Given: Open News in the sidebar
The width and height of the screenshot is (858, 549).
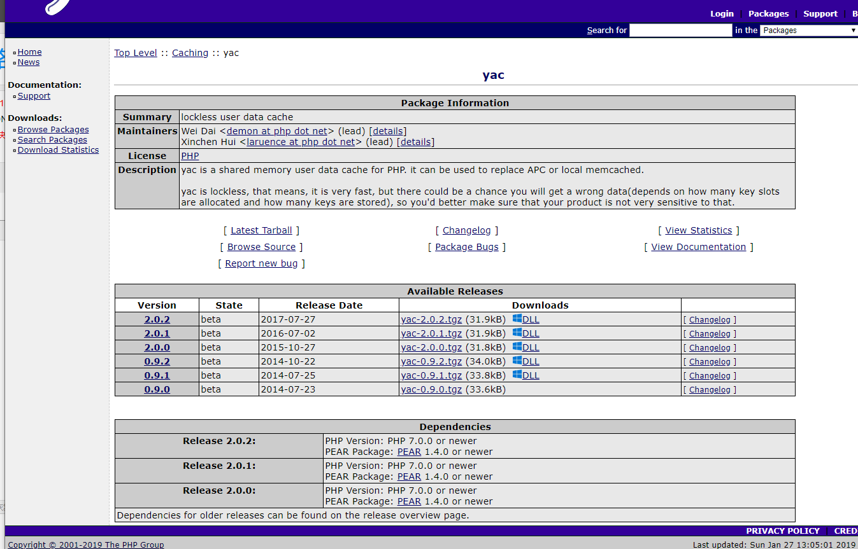Looking at the screenshot, I should coord(29,62).
